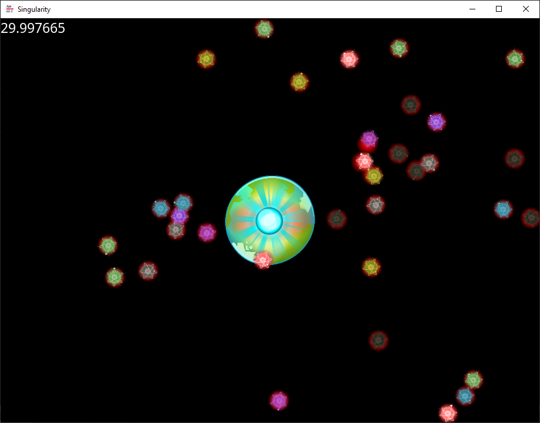Minimize the Singularity window
The width and height of the screenshot is (540, 423).
pos(472,9)
